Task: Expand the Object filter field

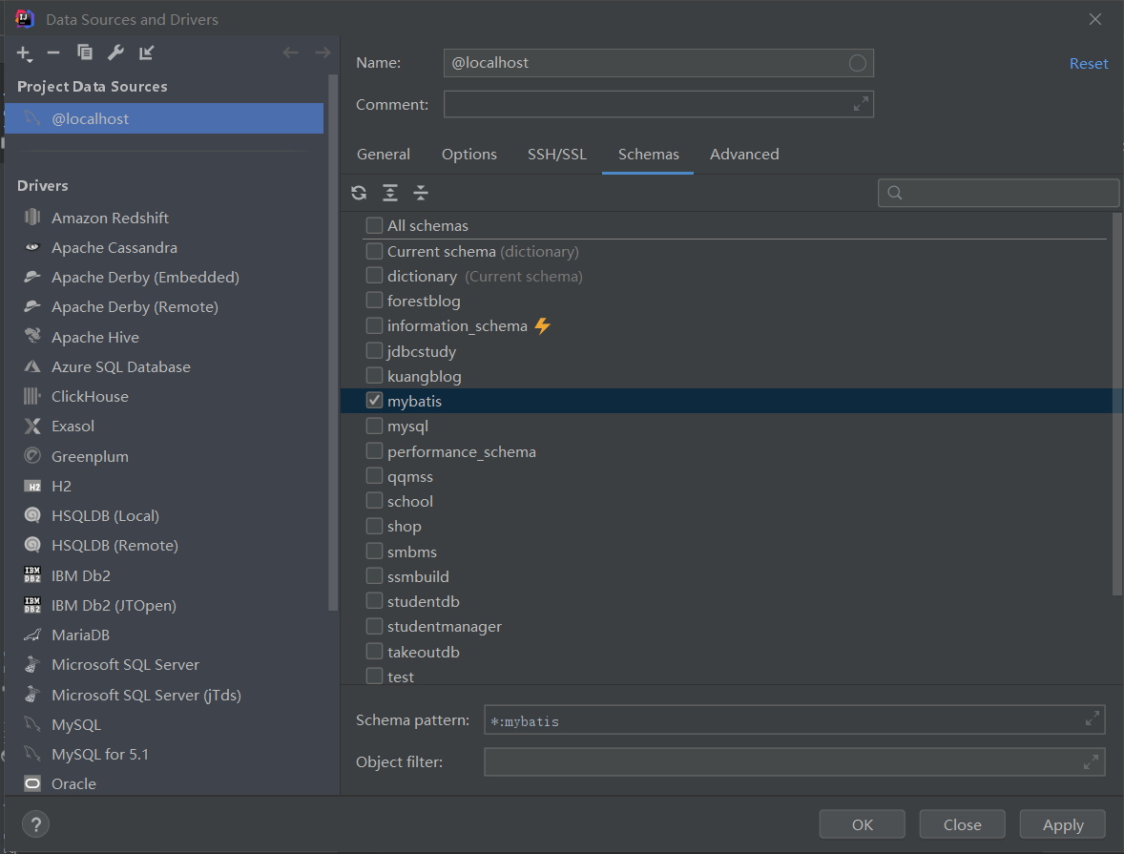Action: pyautogui.click(x=1091, y=761)
